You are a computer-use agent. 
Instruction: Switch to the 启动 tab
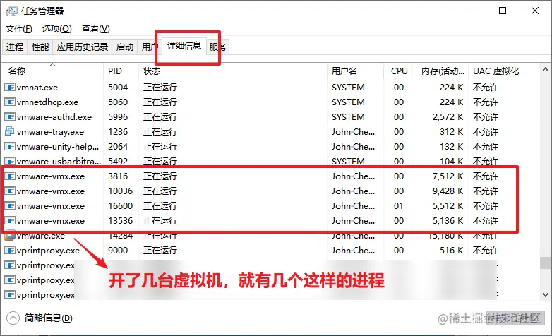(x=125, y=47)
